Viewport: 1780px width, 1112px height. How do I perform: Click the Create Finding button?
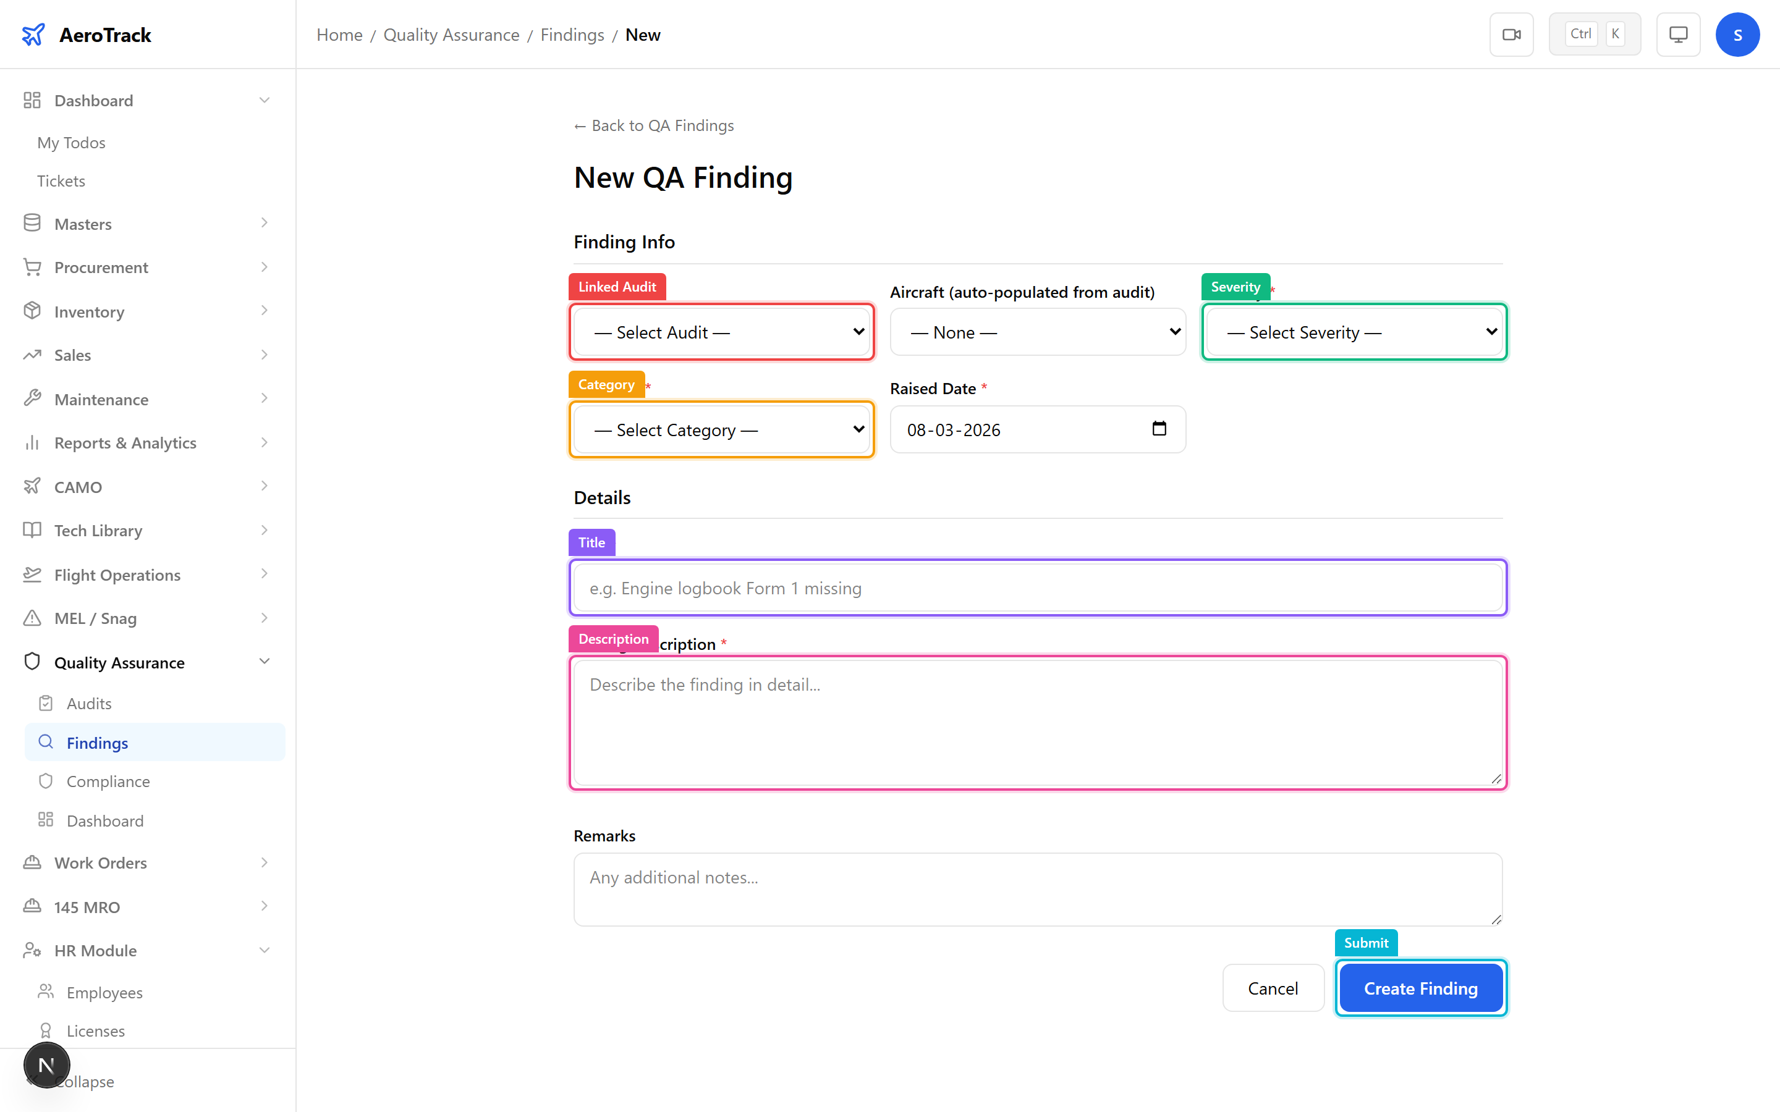pos(1420,988)
